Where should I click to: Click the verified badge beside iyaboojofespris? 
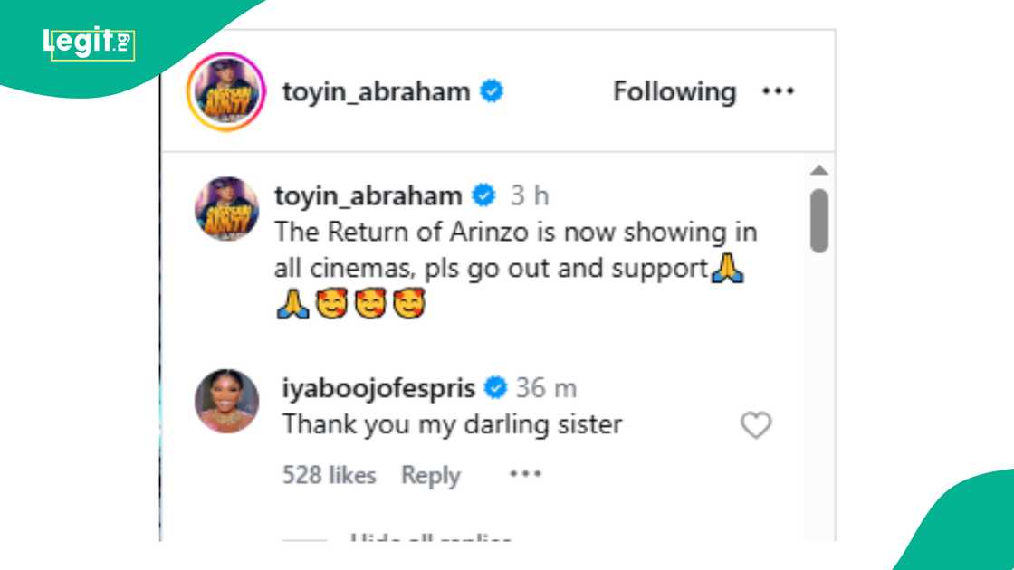click(x=493, y=387)
